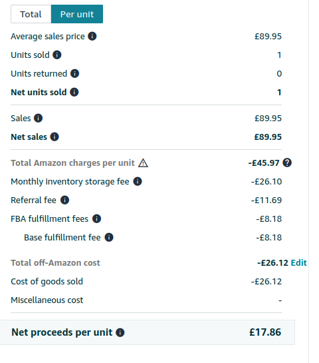Edit the Total off-Amazon cost
Viewport: 319px width, 363px height.
pyautogui.click(x=298, y=262)
